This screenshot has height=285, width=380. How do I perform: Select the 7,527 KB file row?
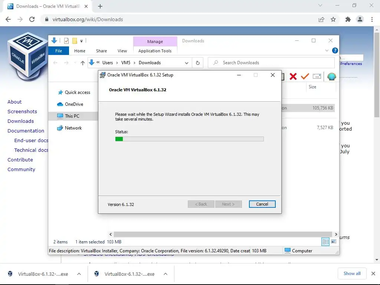[x=308, y=128]
